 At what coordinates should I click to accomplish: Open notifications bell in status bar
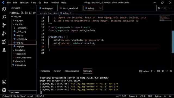[170, 96]
